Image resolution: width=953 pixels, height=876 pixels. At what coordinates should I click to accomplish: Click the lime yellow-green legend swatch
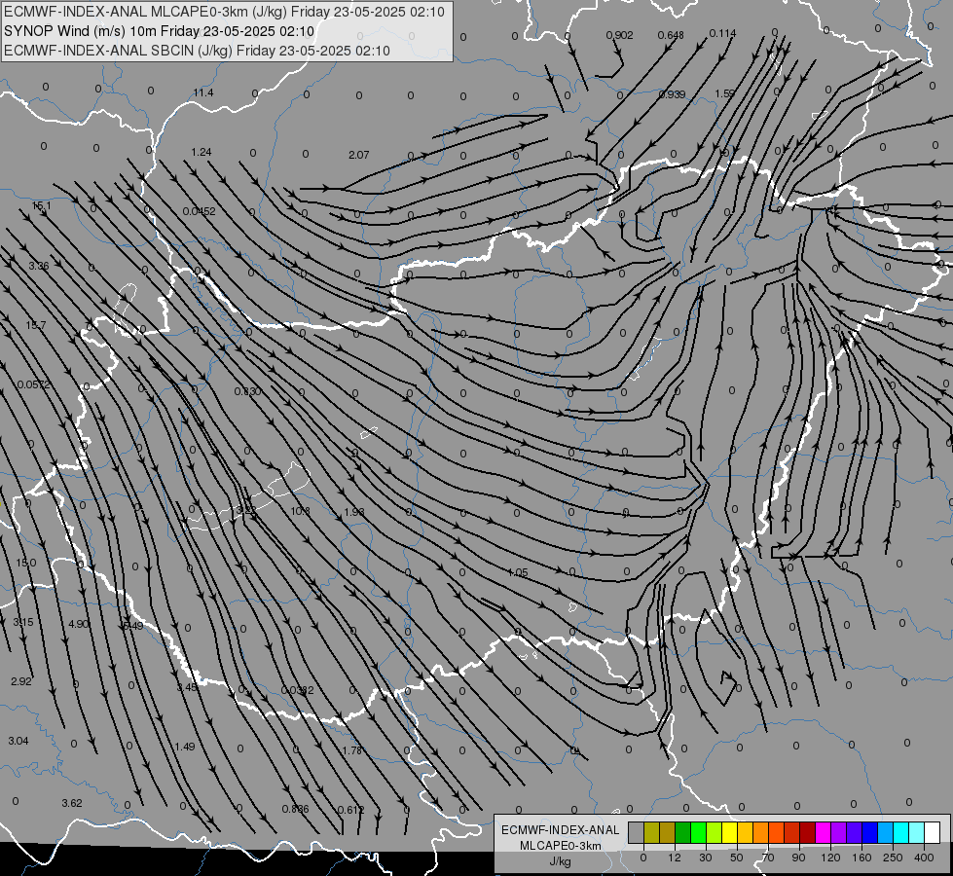[715, 832]
